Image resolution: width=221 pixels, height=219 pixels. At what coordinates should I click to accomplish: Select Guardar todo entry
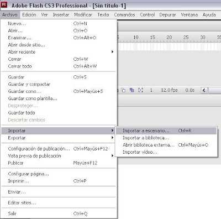59,113
